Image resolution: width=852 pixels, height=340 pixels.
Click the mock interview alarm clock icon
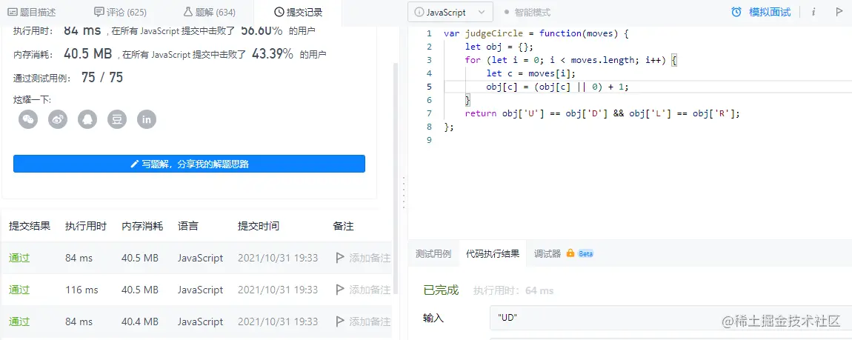tap(736, 12)
